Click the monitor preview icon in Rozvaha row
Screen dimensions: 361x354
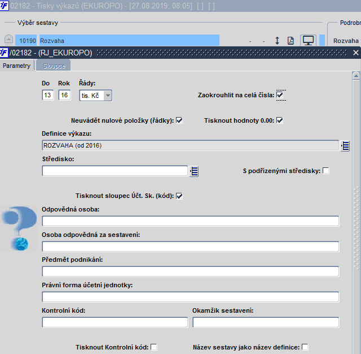(x=308, y=41)
